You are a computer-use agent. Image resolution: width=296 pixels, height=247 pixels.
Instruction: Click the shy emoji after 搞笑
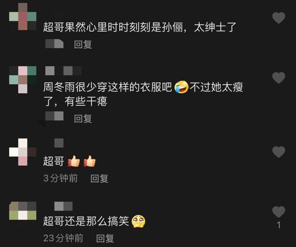(138, 221)
